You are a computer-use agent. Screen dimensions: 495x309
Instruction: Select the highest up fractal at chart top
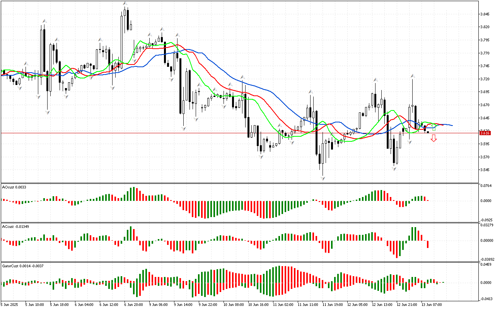(125, 3)
